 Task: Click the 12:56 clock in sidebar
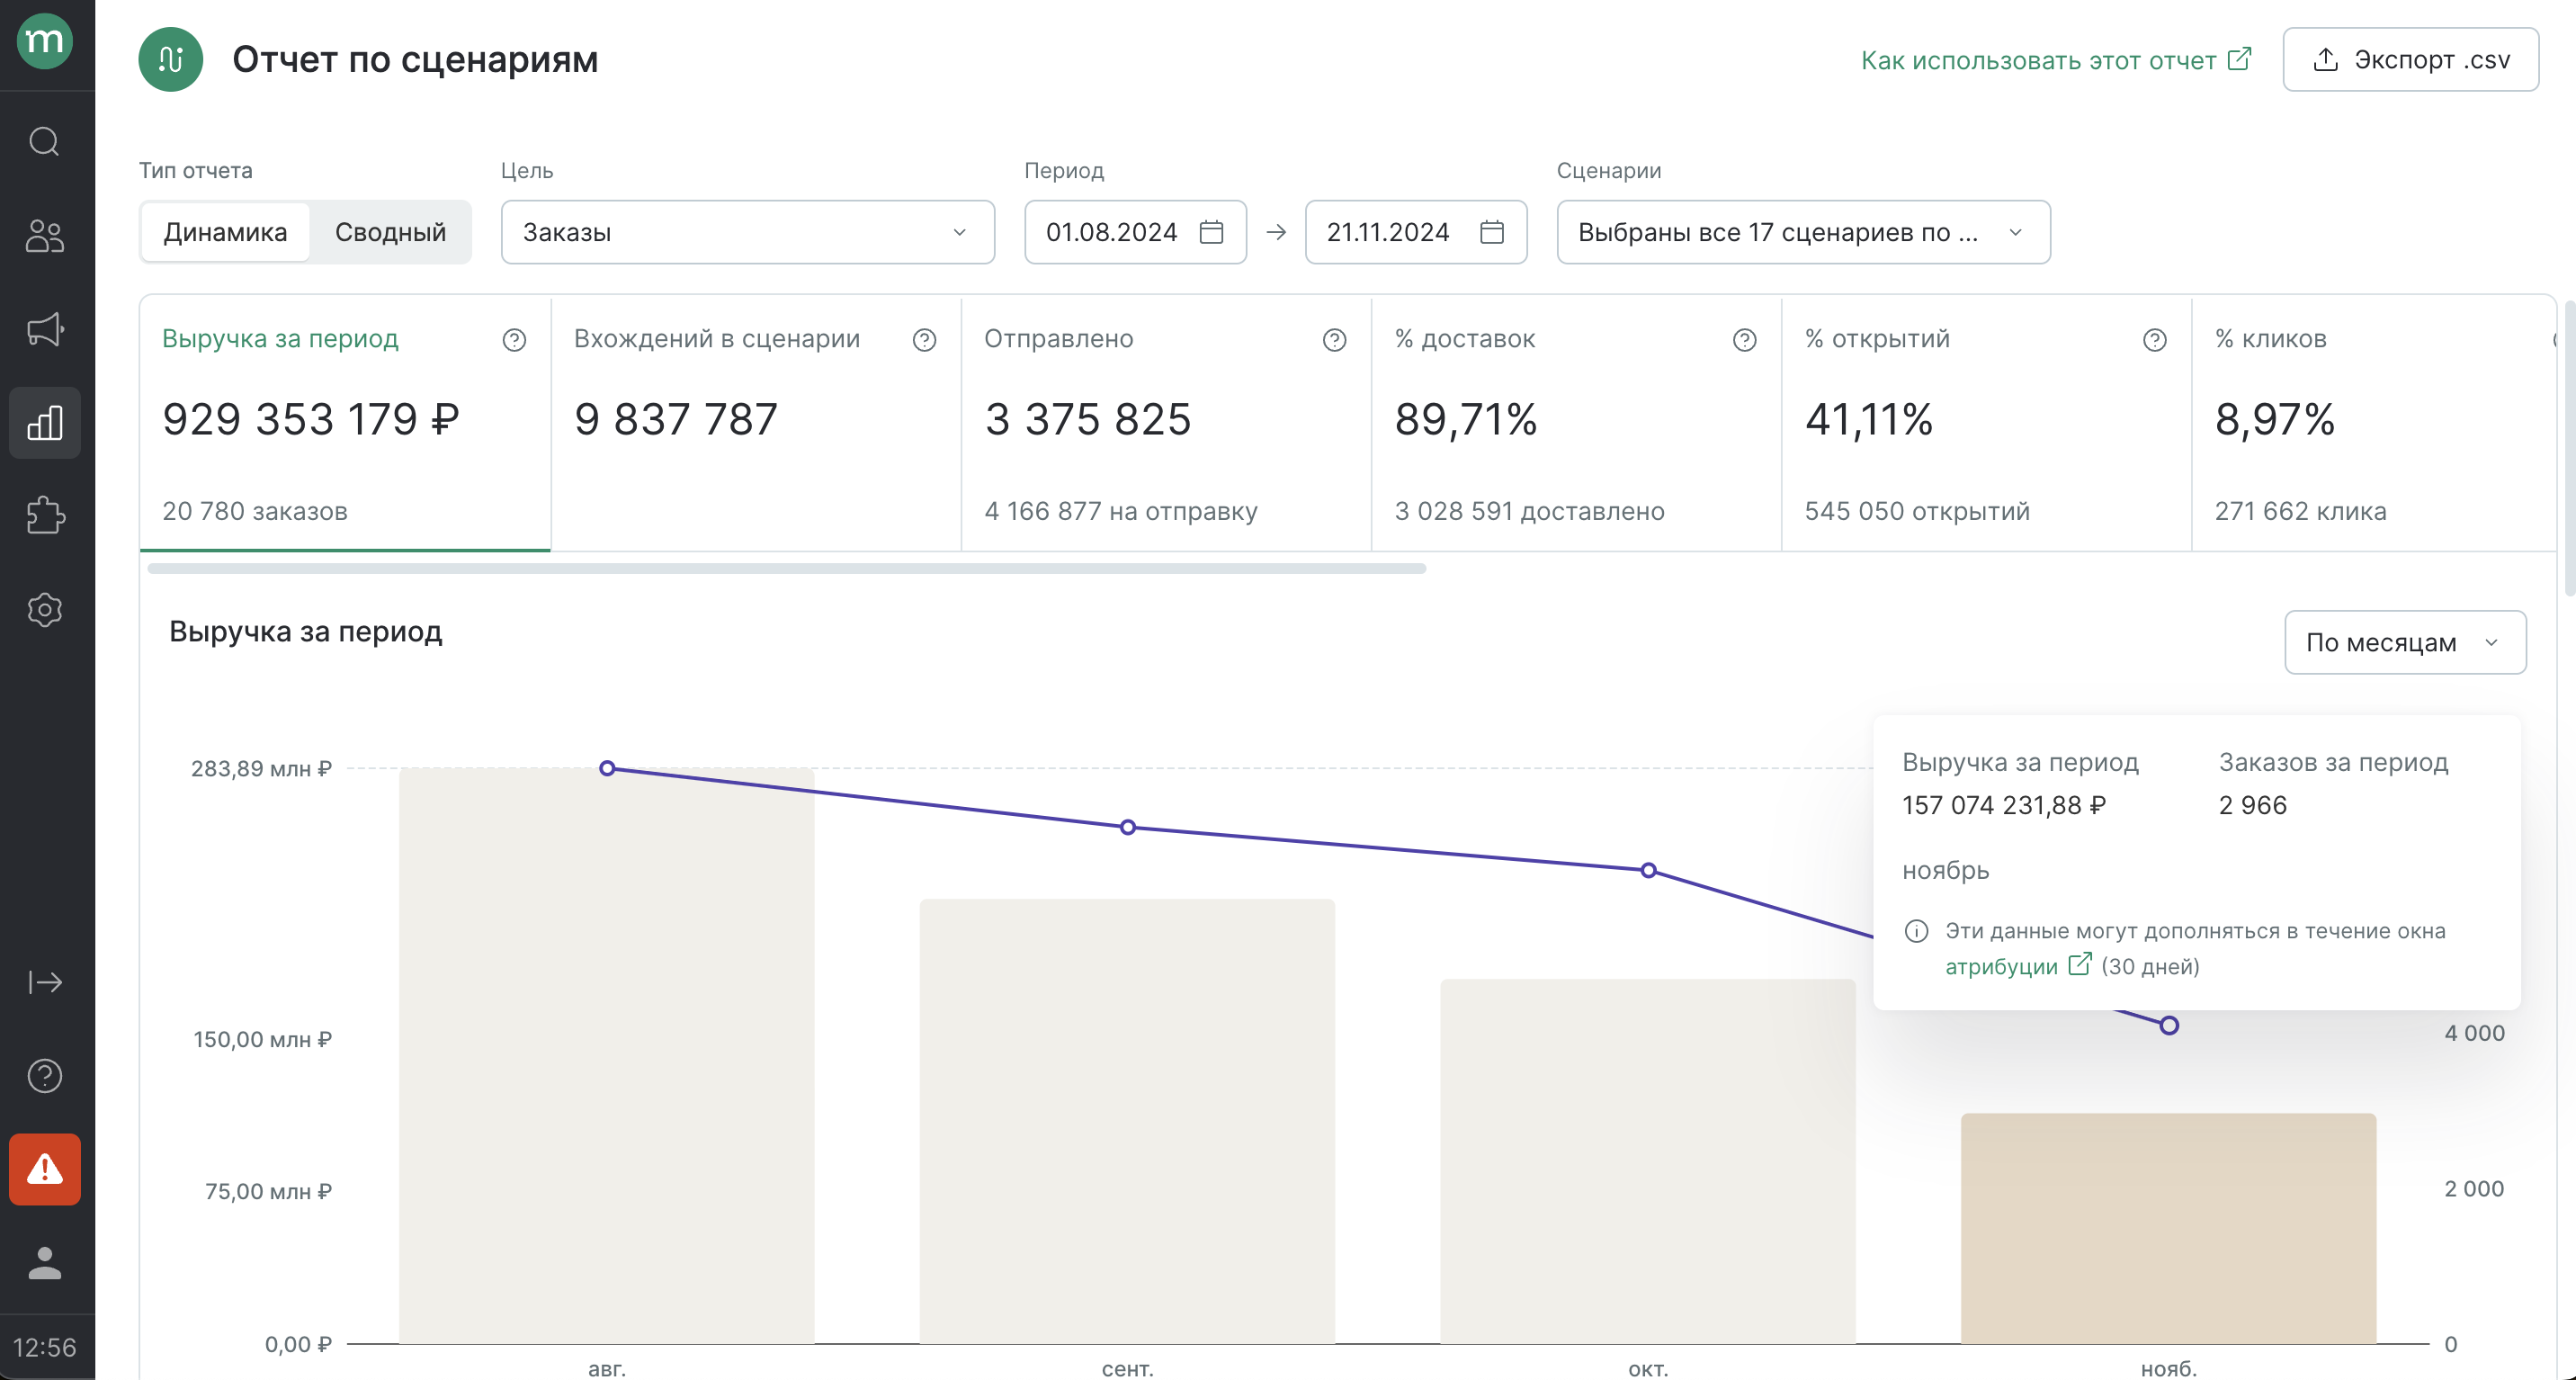click(45, 1347)
